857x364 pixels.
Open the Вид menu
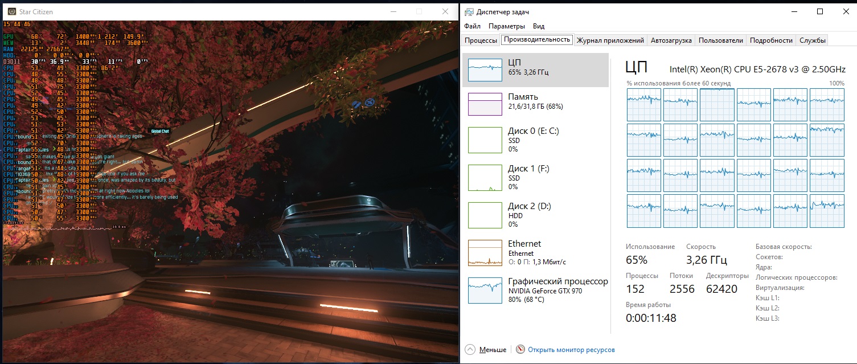(539, 26)
